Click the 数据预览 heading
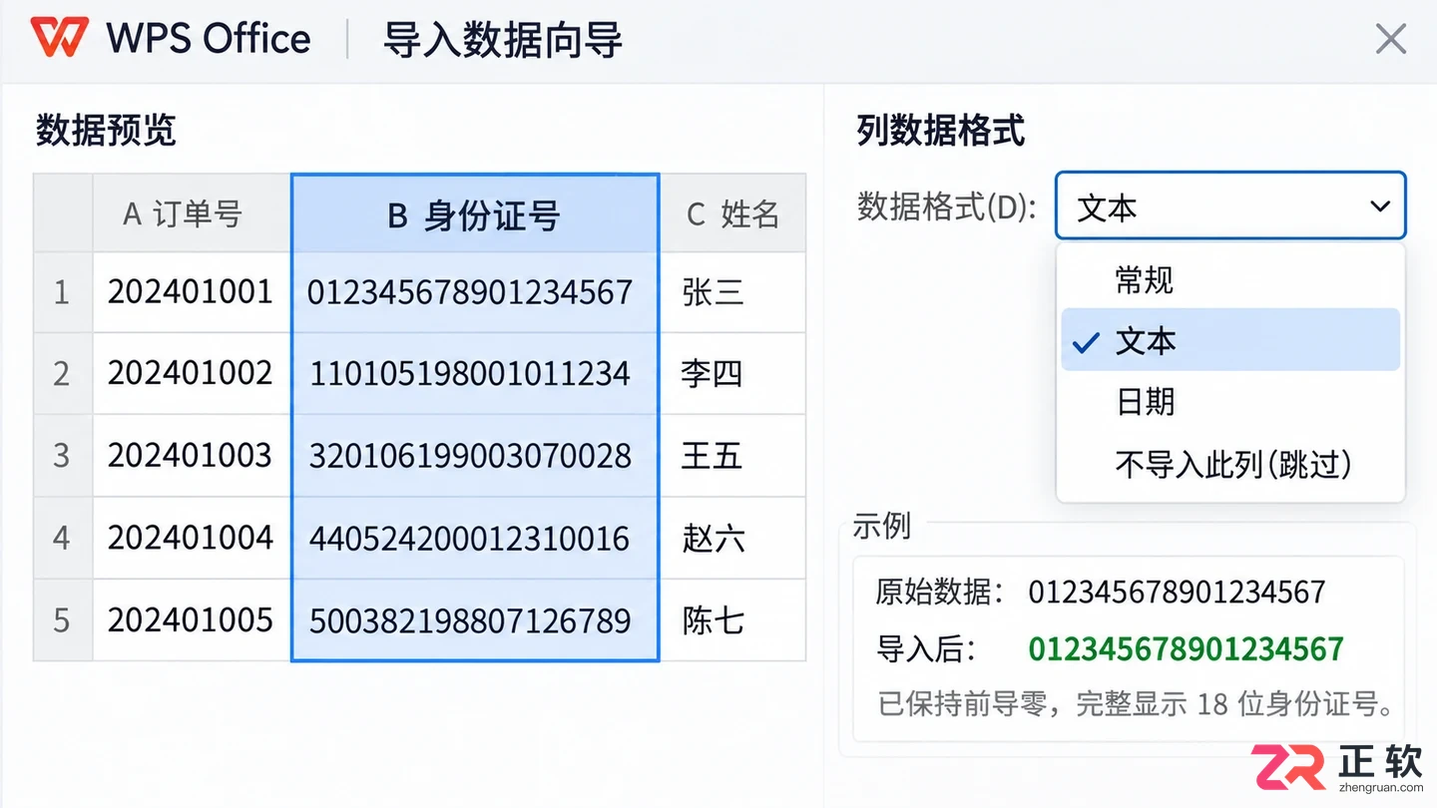The height and width of the screenshot is (808, 1437). coord(106,131)
